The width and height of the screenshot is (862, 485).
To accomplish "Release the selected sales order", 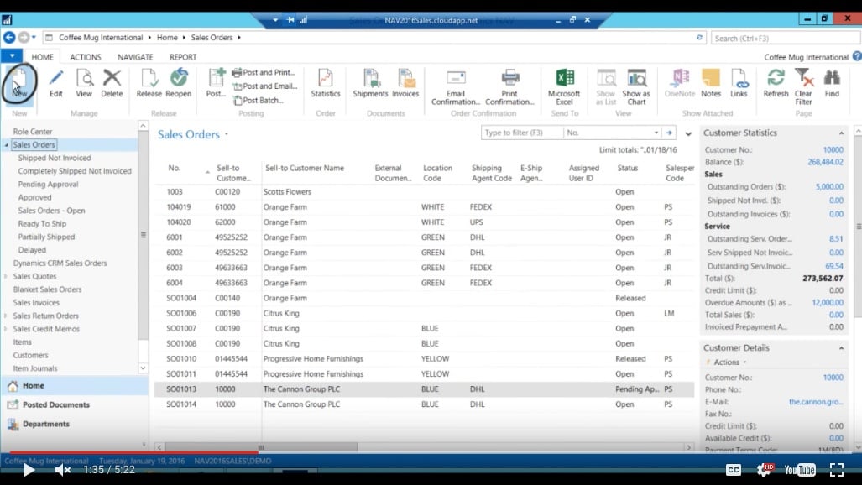I will click(149, 84).
